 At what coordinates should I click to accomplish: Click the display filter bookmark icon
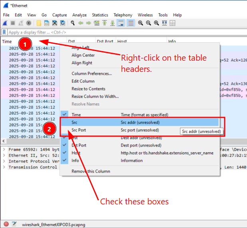[4, 32]
